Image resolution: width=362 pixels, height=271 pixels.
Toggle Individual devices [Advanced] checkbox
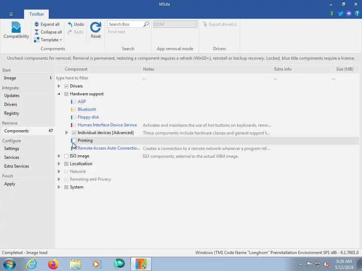pos(74,133)
